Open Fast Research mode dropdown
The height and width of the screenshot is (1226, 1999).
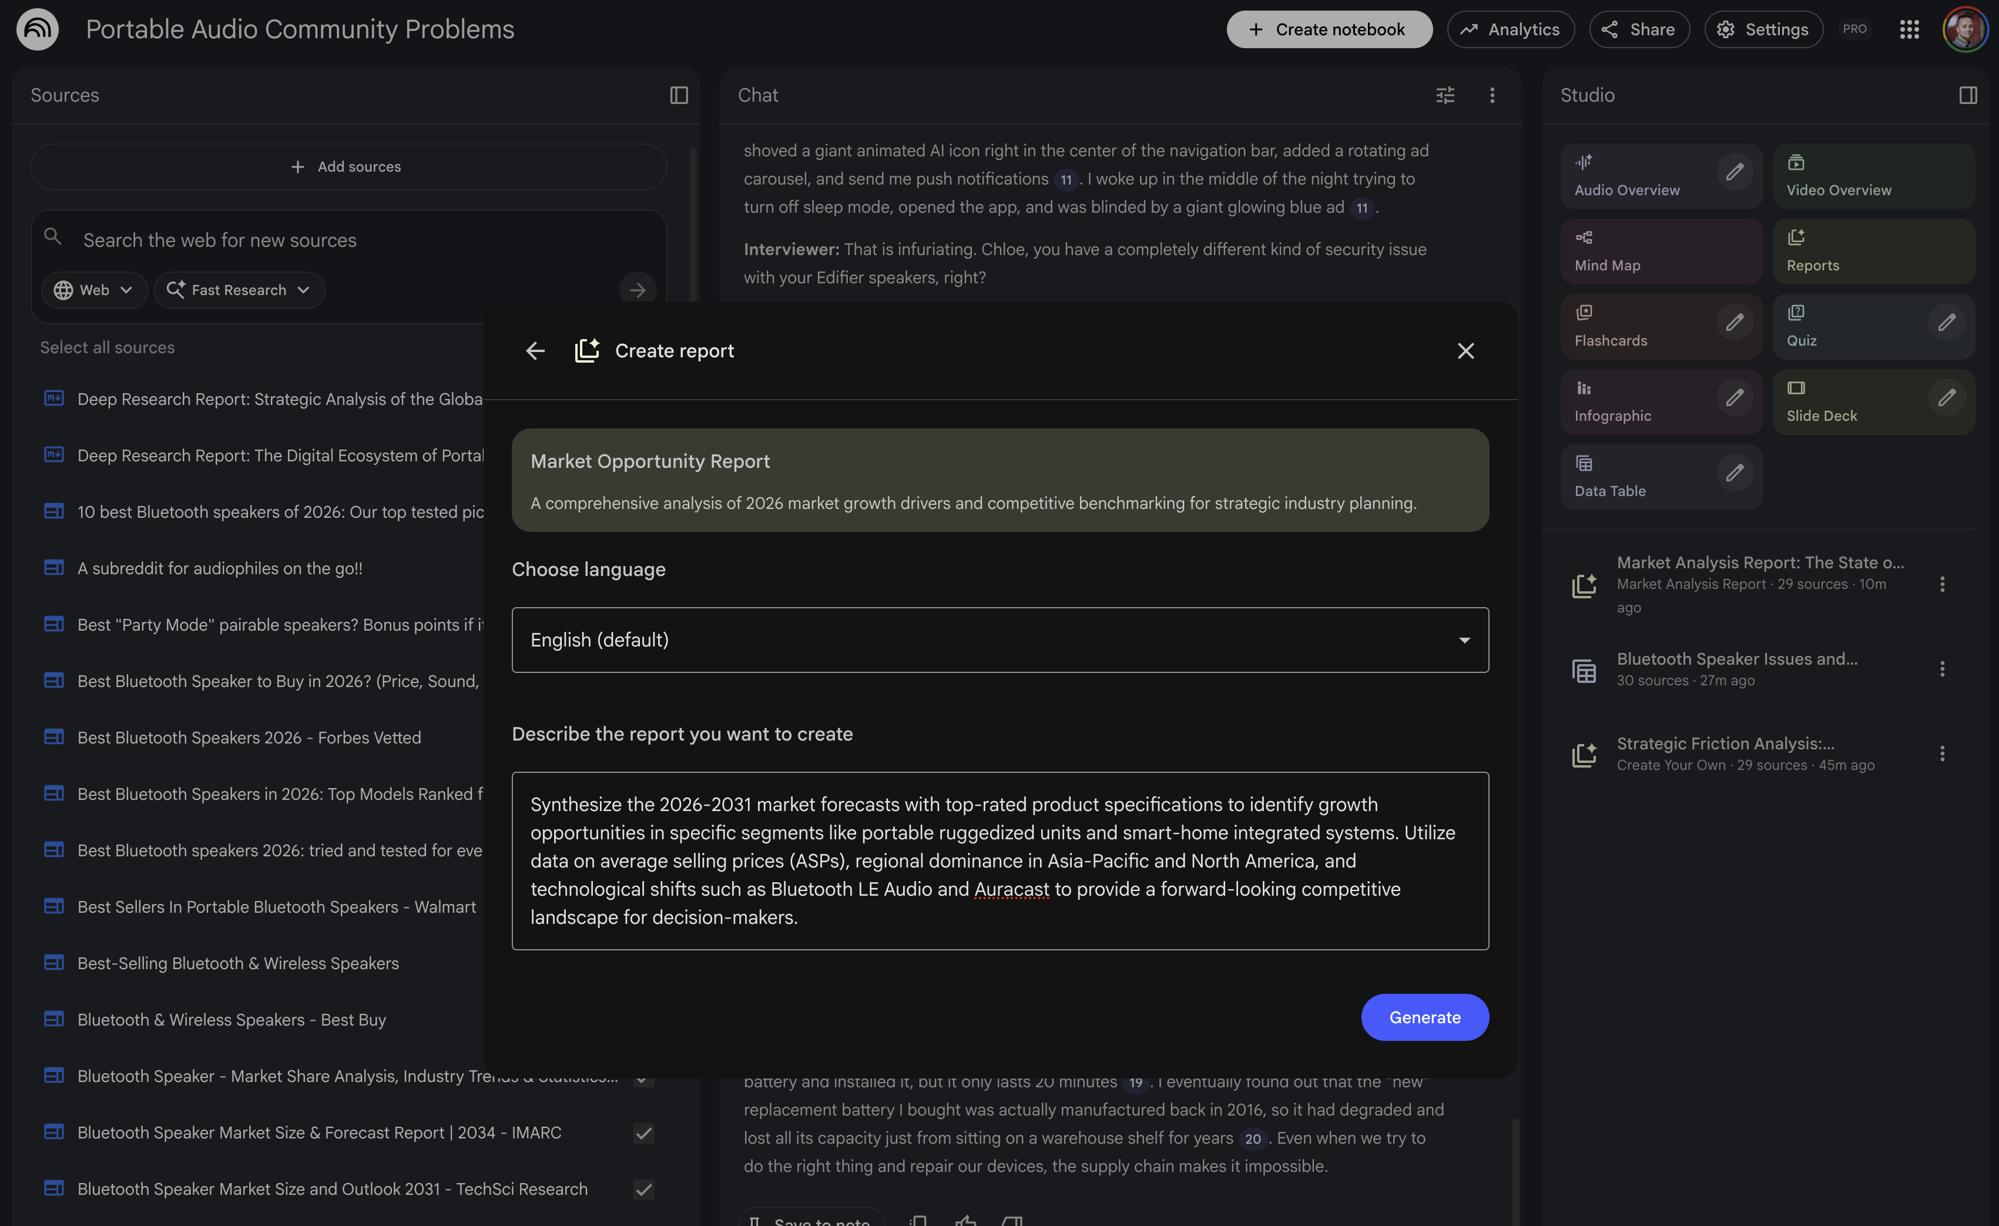pos(239,290)
